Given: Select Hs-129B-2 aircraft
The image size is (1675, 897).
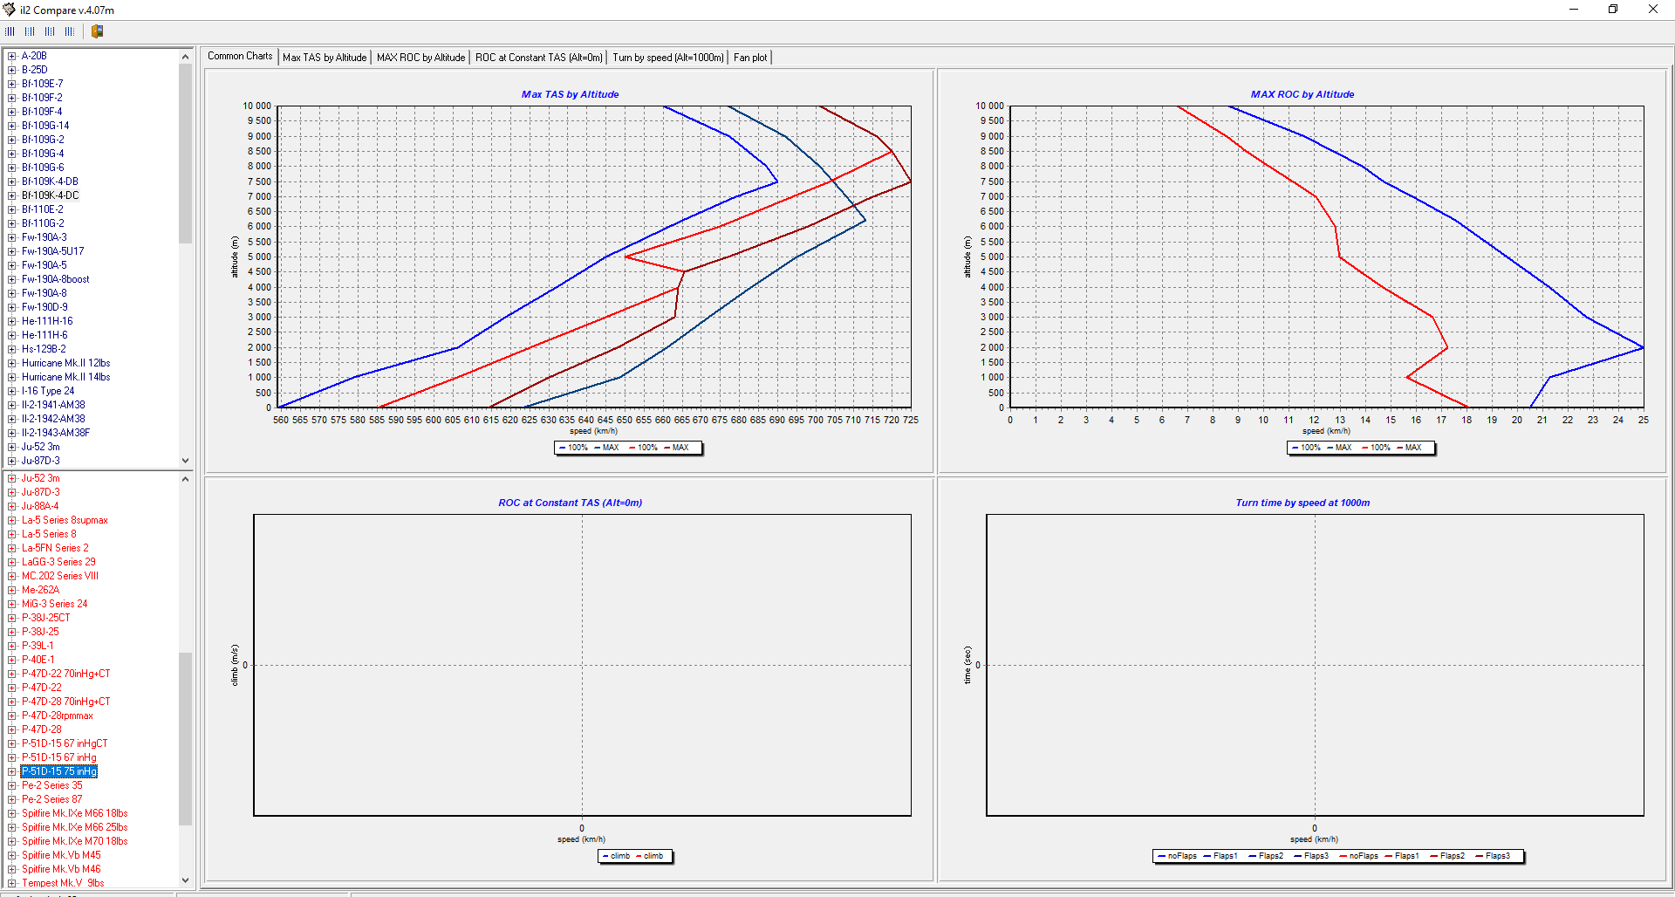Looking at the screenshot, I should tap(44, 349).
